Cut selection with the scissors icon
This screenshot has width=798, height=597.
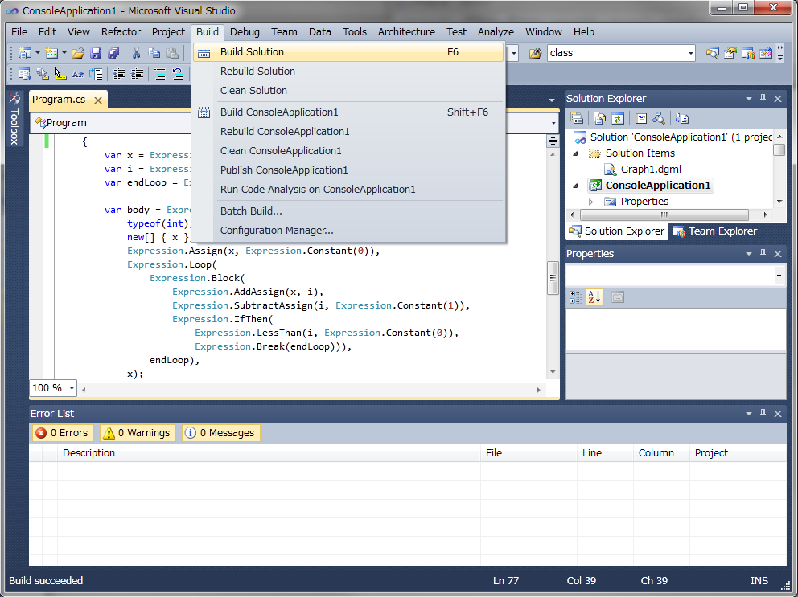pyautogui.click(x=137, y=53)
